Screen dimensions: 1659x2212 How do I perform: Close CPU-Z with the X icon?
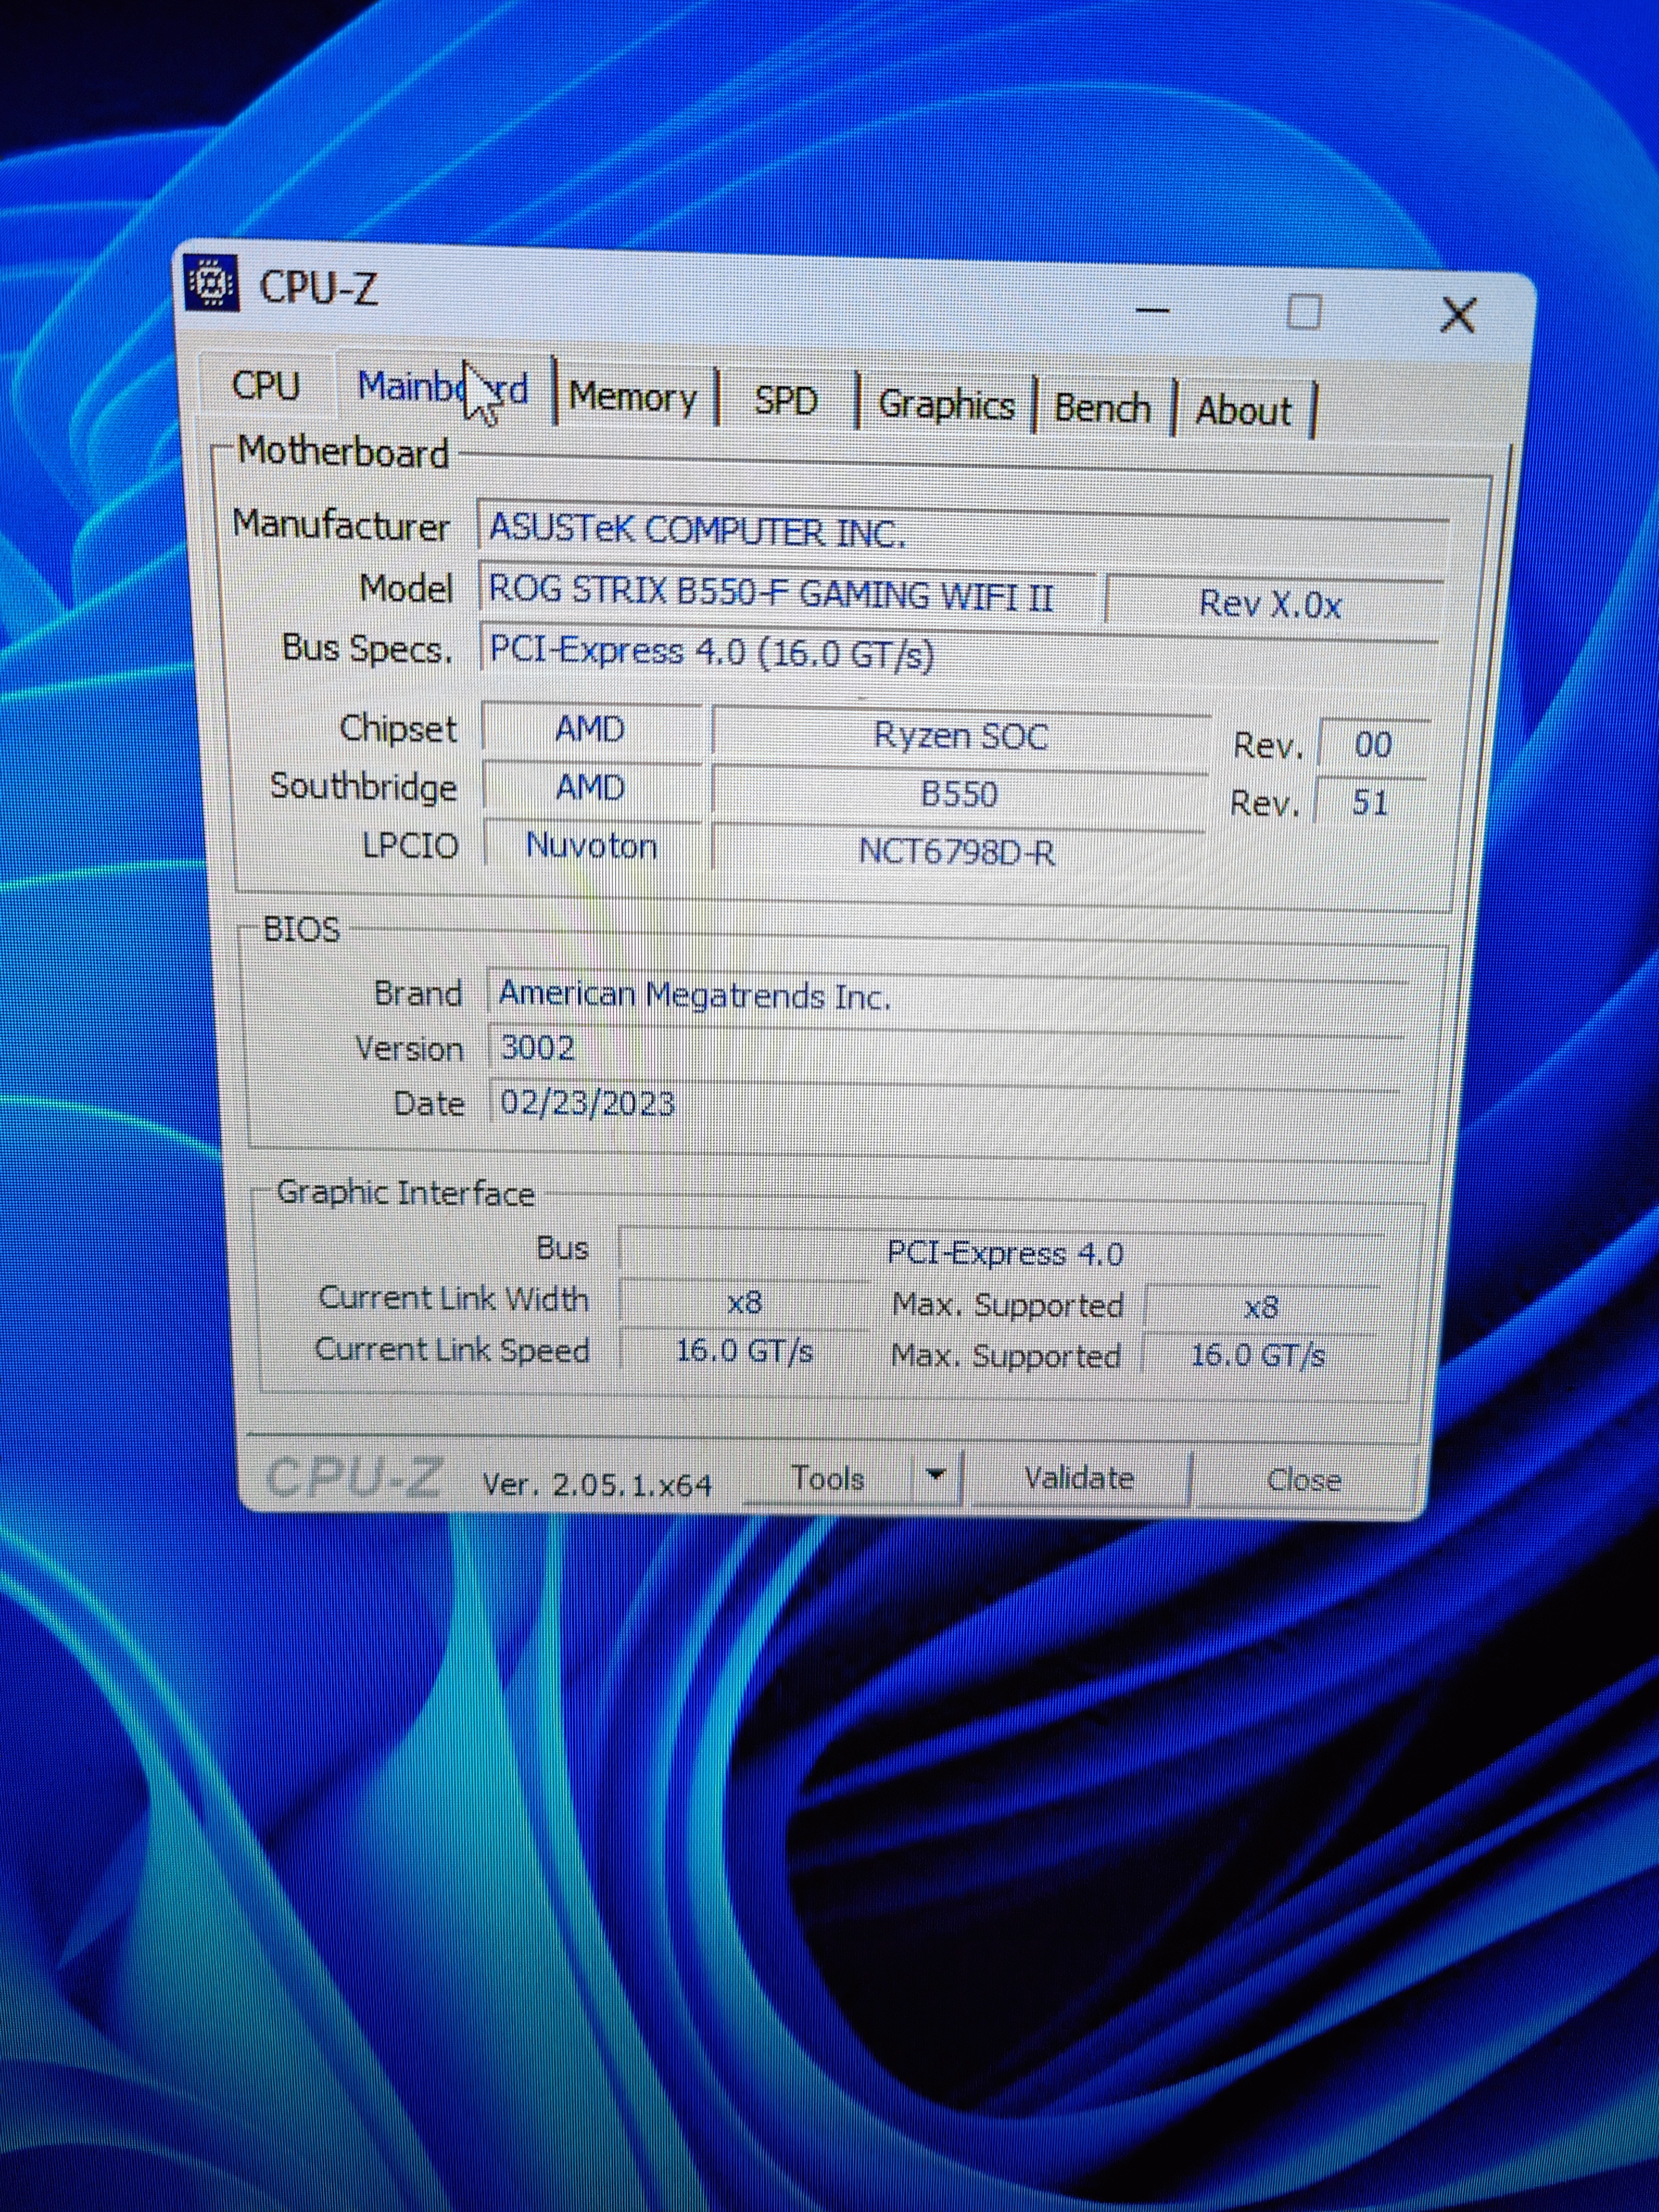click(x=1457, y=316)
